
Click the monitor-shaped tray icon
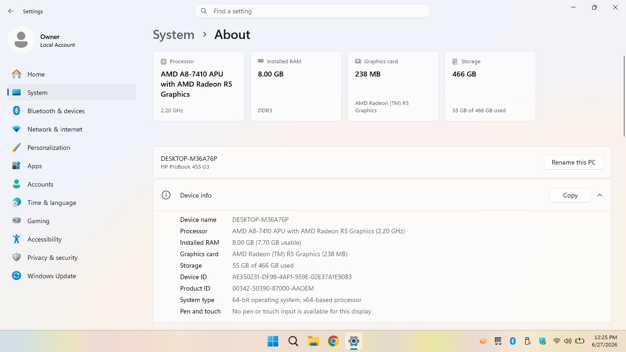498,341
